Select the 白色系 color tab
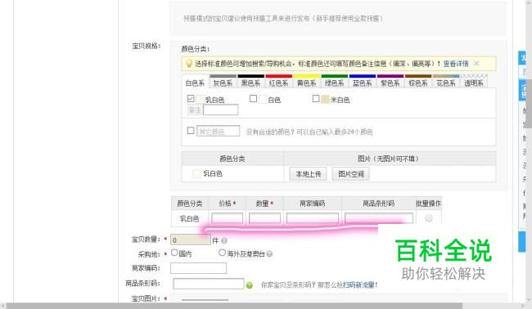 (195, 83)
